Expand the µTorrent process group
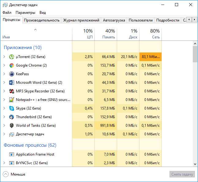The image size is (198, 182). (x=4, y=57)
